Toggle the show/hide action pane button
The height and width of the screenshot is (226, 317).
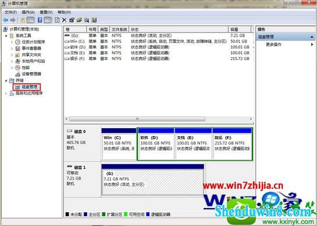click(48, 20)
